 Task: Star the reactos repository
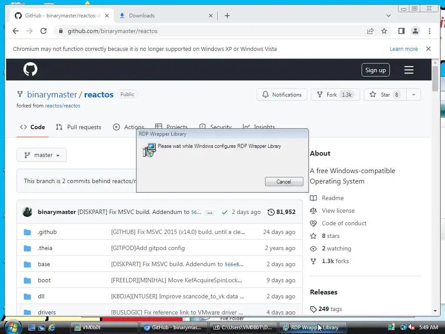[385, 94]
